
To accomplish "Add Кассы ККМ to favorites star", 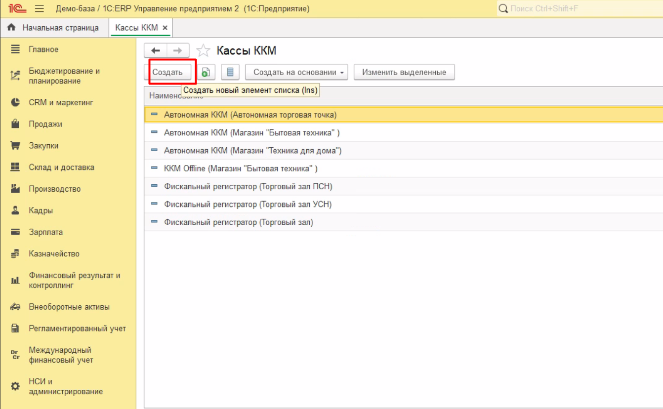I will (203, 50).
